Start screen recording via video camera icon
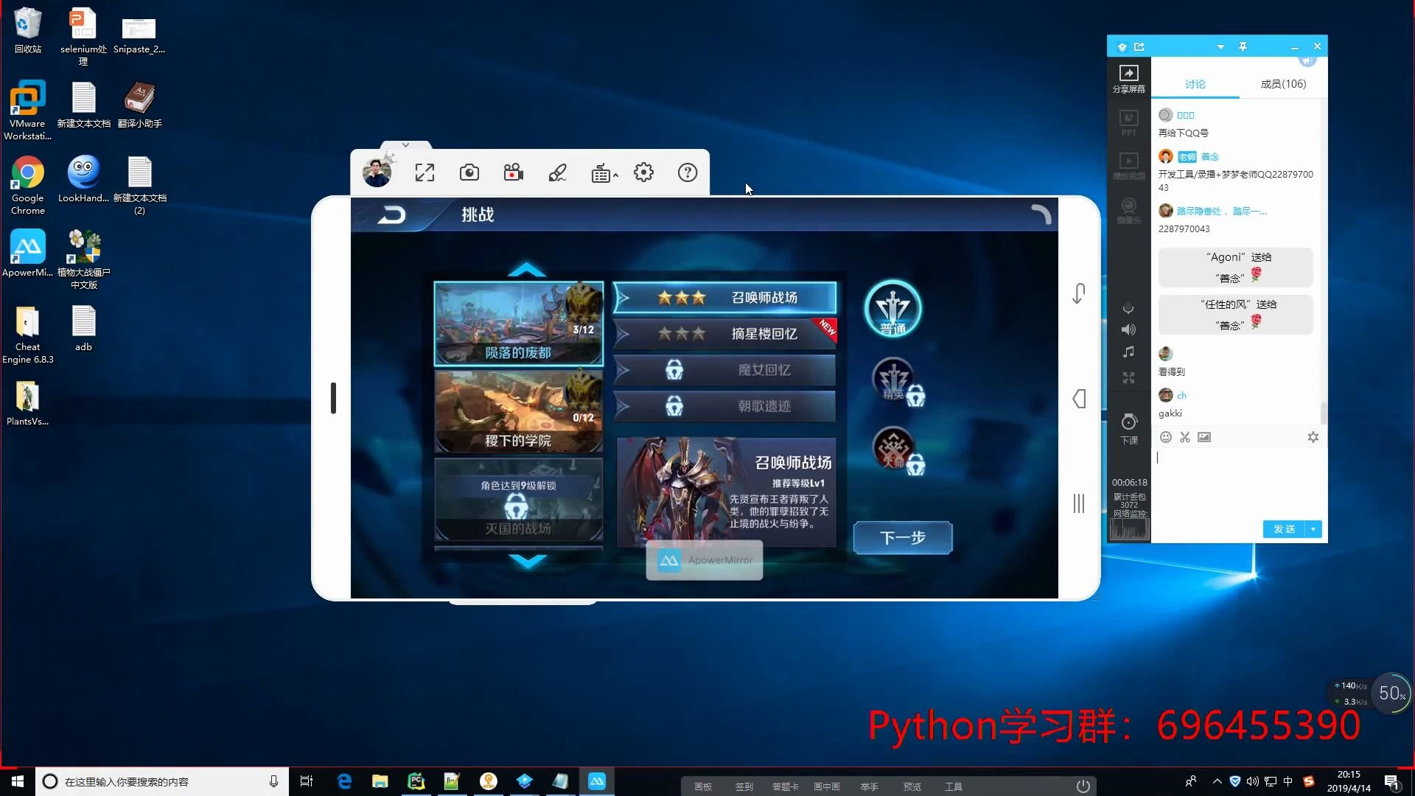Image resolution: width=1415 pixels, height=796 pixels. [514, 172]
